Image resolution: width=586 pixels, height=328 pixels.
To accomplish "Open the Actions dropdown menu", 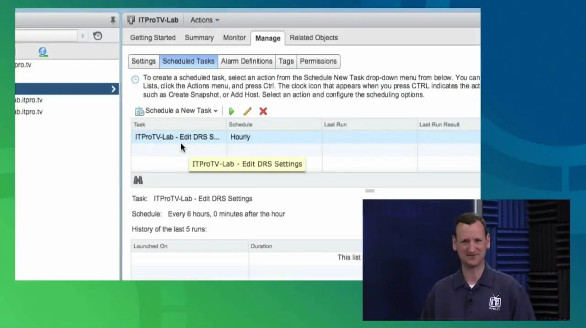I will [x=205, y=20].
